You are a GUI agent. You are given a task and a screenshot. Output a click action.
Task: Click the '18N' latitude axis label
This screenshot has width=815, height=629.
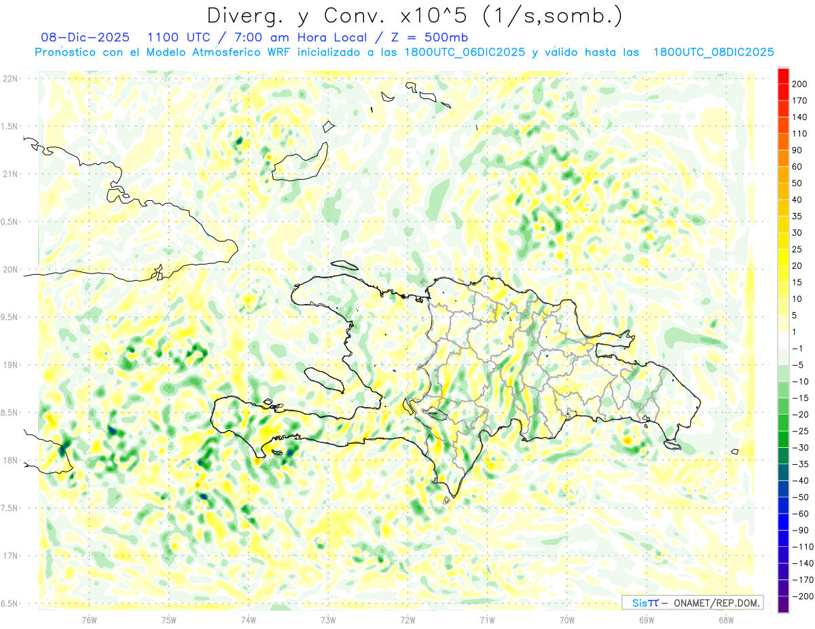10,460
